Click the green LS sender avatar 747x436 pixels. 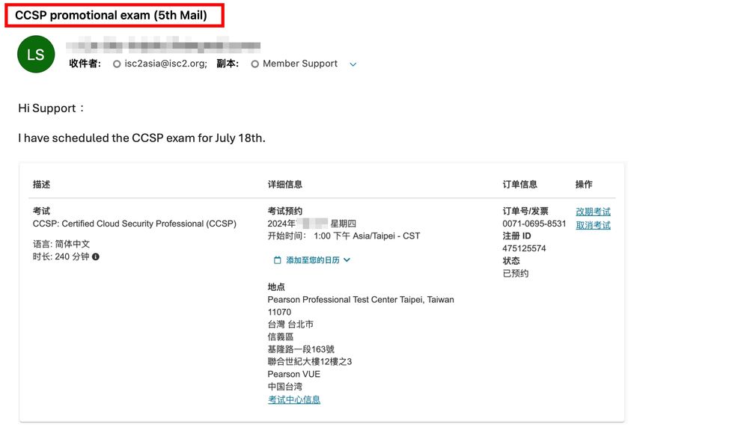[x=35, y=55]
